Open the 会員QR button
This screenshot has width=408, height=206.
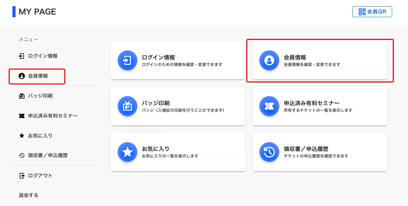372,12
